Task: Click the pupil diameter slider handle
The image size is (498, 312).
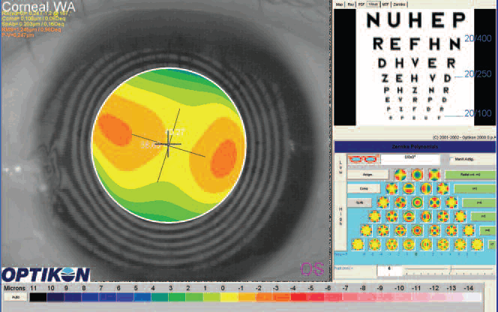Action: (450, 270)
